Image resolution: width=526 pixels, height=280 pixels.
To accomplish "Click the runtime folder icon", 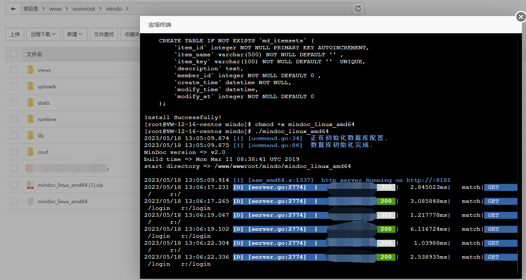I will (x=30, y=119).
